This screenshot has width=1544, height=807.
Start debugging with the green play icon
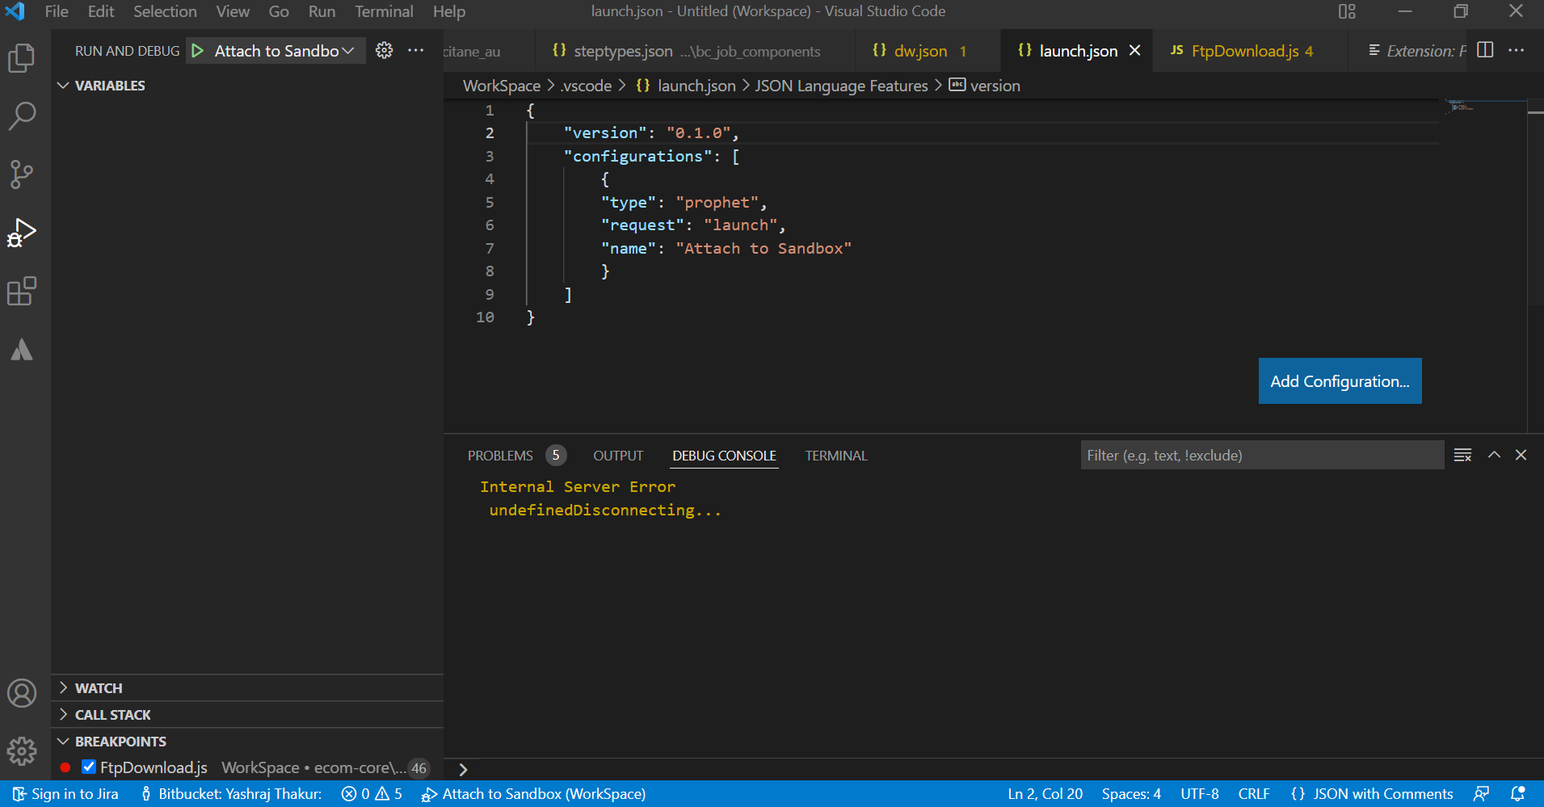point(198,51)
